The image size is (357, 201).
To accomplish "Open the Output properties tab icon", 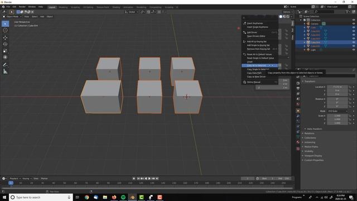I will pos(298,88).
